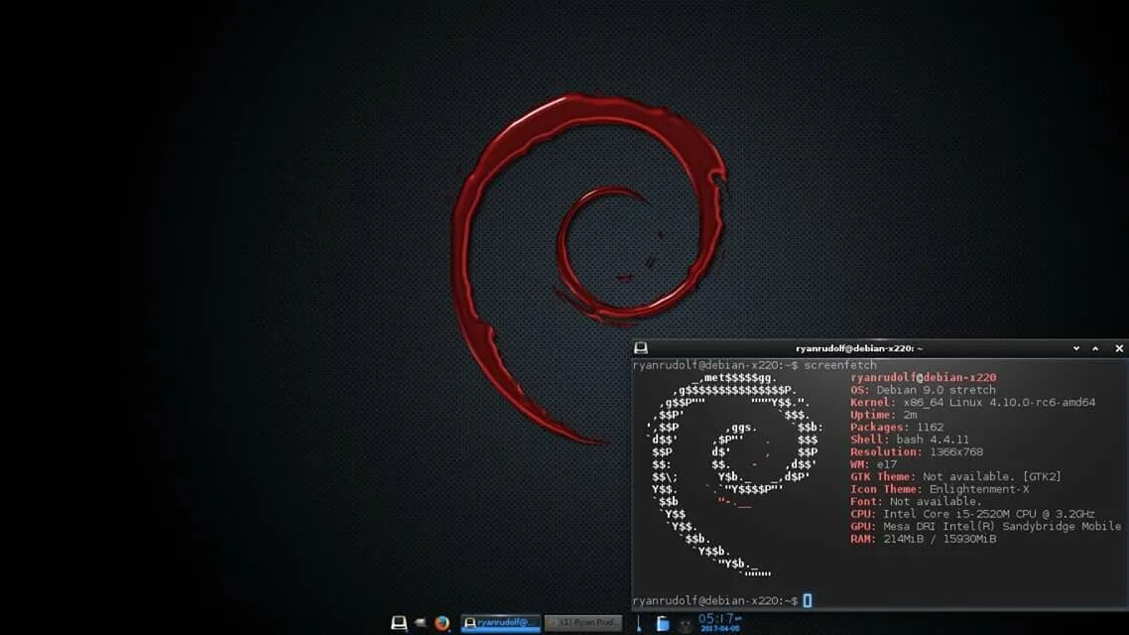Close the terminal window
This screenshot has height=635, width=1129.
[x=1119, y=348]
